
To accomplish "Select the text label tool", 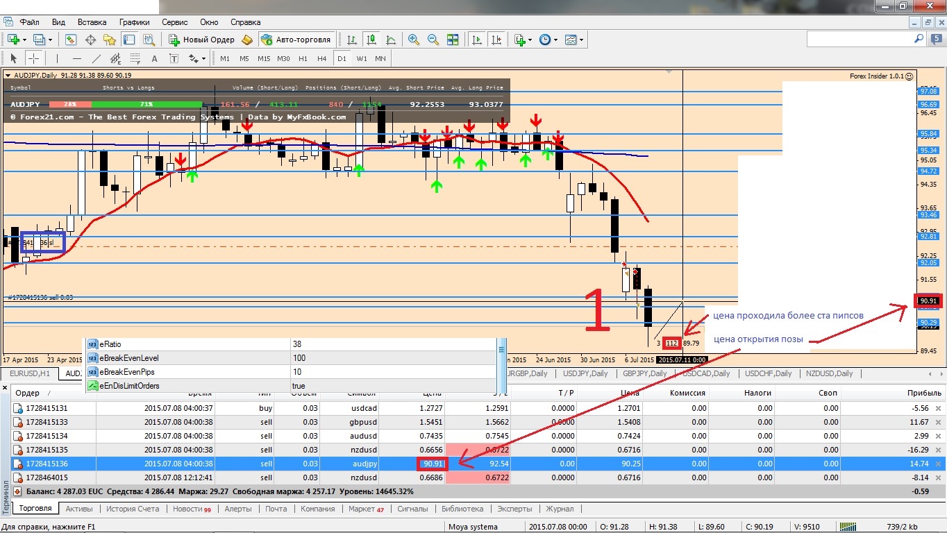I will point(174,58).
